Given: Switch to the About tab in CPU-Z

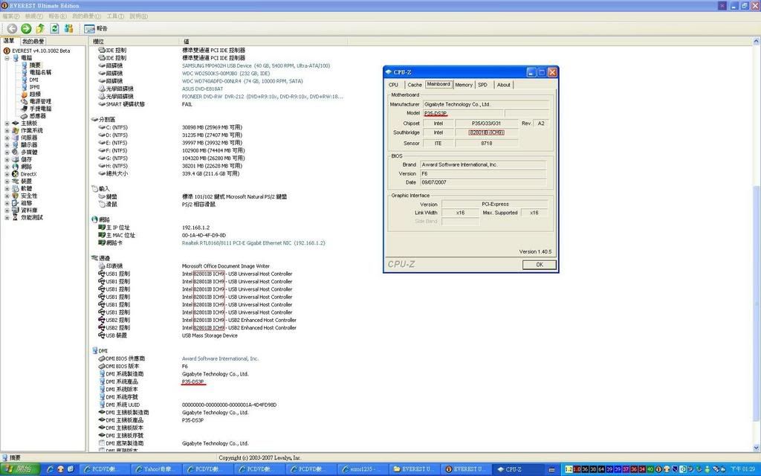Looking at the screenshot, I should [x=504, y=85].
